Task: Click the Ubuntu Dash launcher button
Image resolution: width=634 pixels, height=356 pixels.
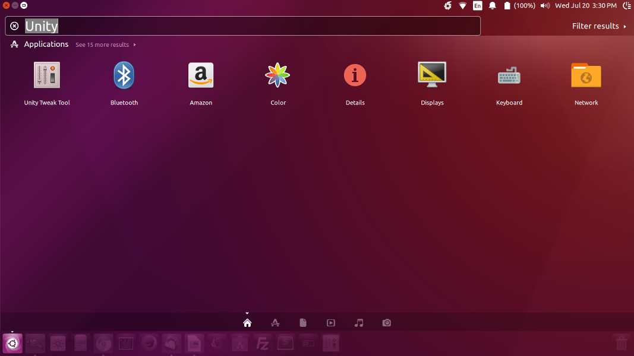Action: tap(12, 344)
